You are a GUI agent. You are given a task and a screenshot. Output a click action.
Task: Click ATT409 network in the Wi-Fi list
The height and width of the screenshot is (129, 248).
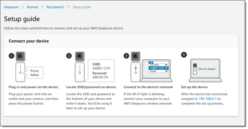click(159, 65)
